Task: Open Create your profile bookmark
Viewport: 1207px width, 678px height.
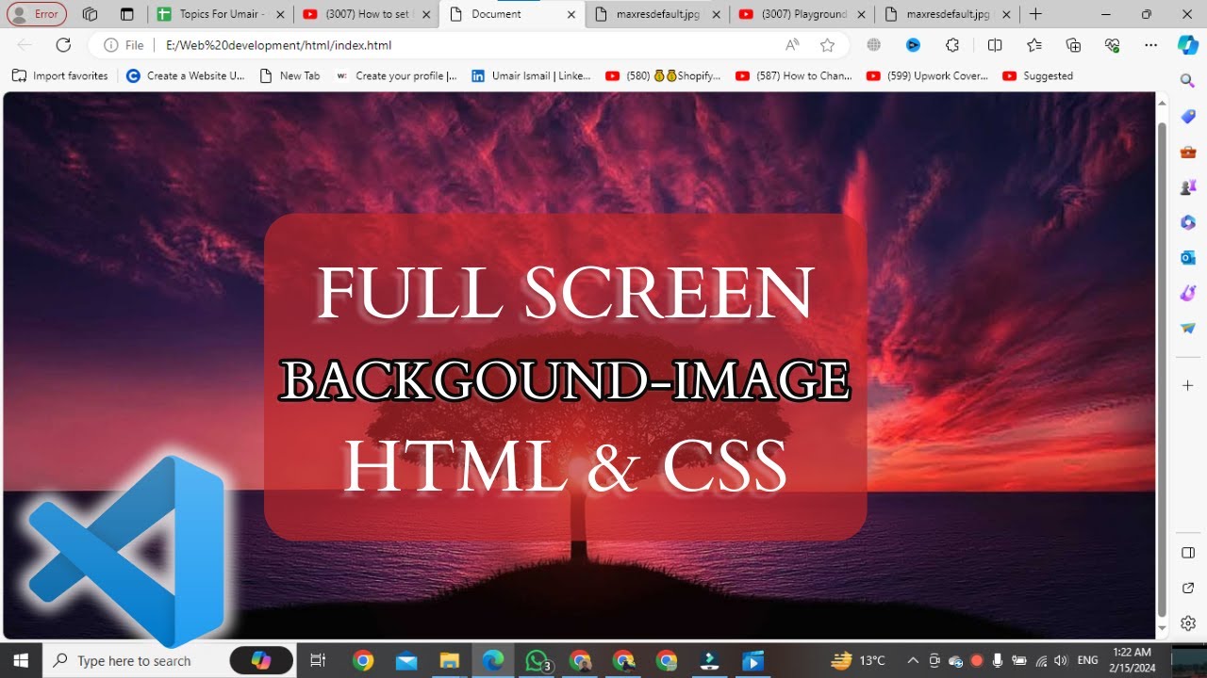Action: (396, 75)
